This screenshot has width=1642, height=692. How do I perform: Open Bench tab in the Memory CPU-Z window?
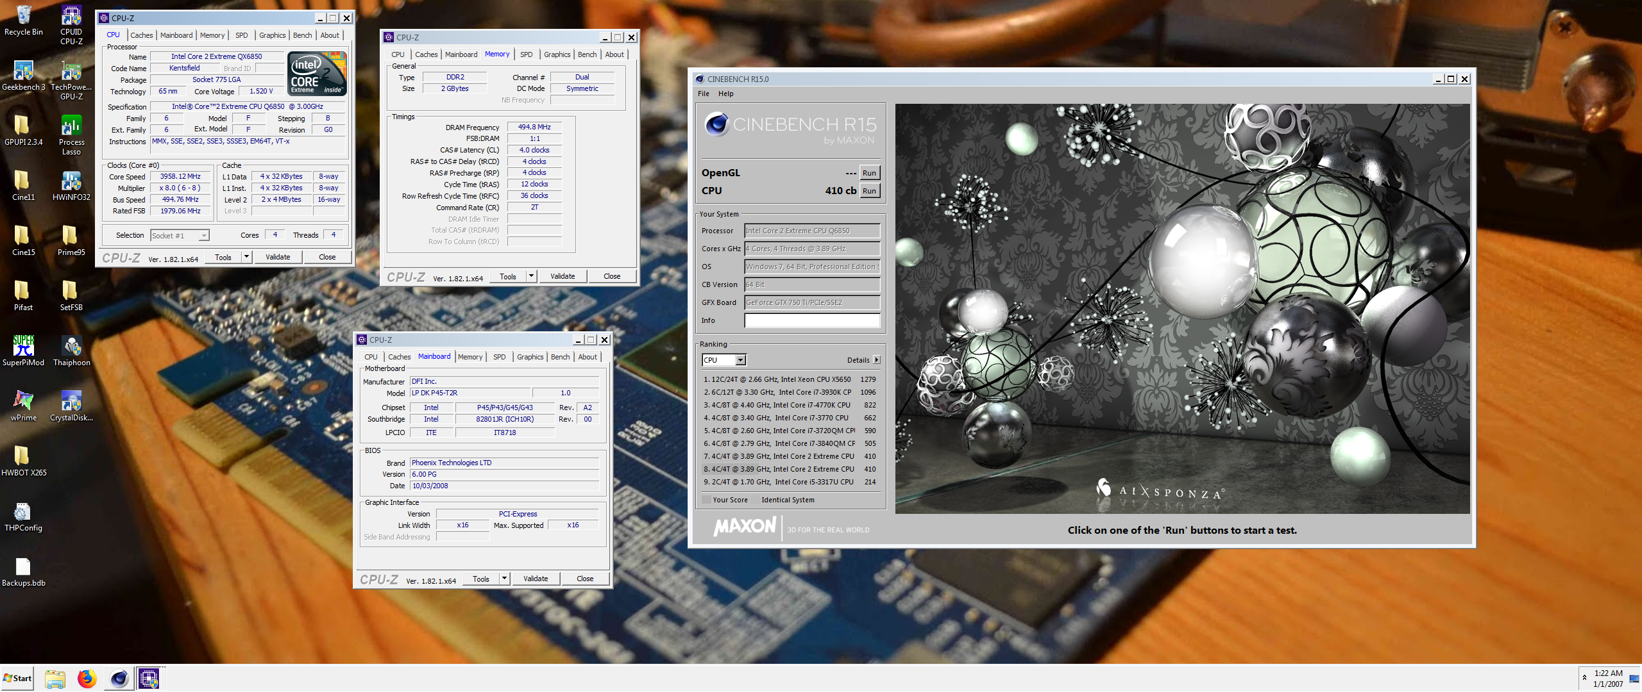(587, 54)
